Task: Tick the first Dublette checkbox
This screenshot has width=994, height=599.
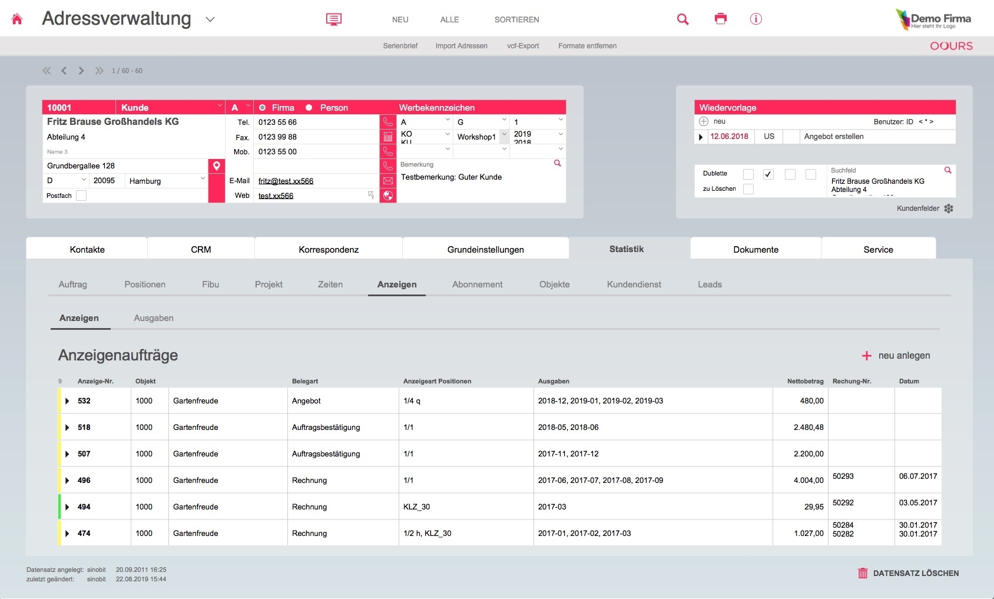Action: click(x=748, y=174)
